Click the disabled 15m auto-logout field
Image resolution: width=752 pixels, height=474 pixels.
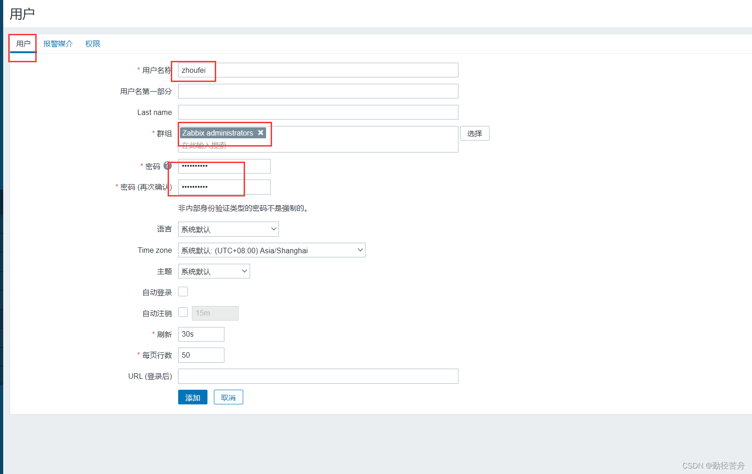[215, 313]
